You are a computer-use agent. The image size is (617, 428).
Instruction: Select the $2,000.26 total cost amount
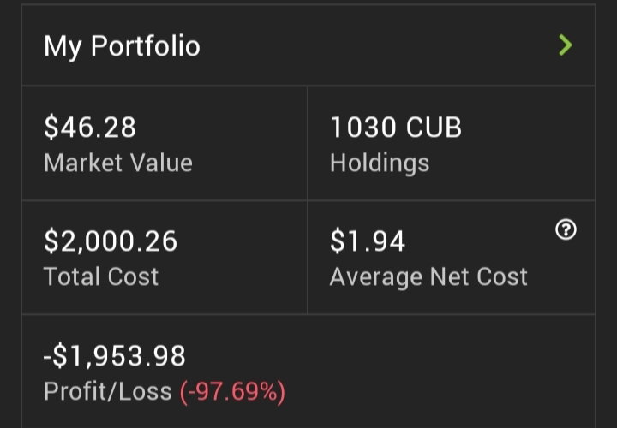pos(111,241)
